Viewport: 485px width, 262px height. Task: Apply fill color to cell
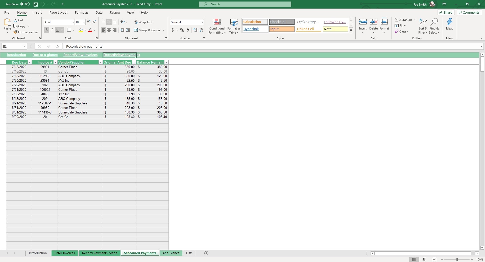click(81, 30)
